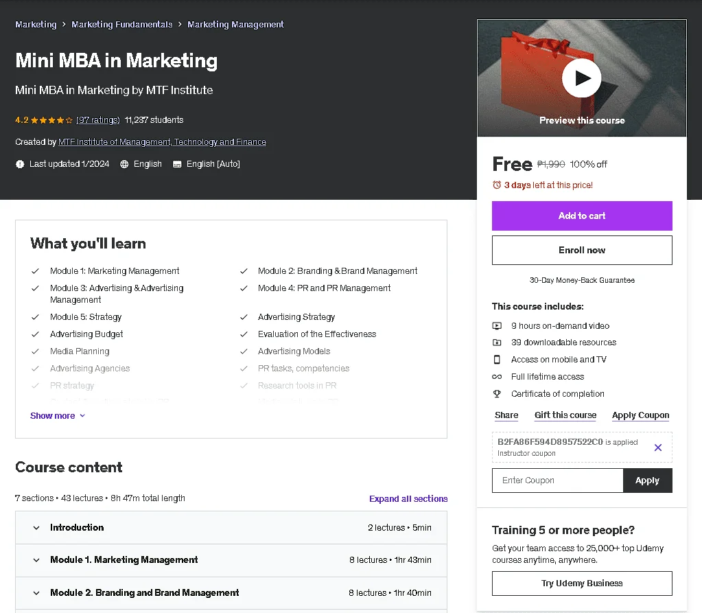Click the mobile access icon
Screen dimensions: 702x613
click(x=497, y=360)
